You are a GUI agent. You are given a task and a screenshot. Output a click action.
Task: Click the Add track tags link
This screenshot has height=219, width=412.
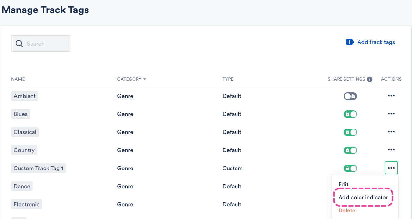pos(376,42)
